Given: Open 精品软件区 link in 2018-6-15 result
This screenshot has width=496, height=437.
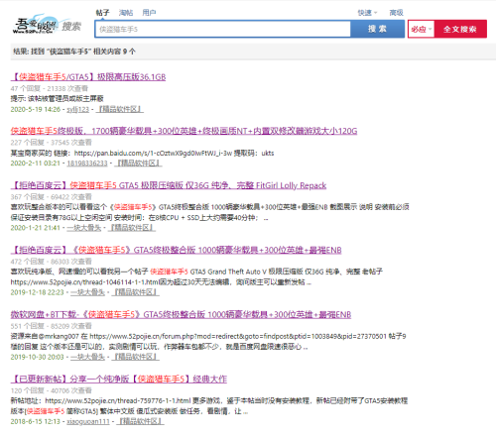Looking at the screenshot, I should (140, 421).
